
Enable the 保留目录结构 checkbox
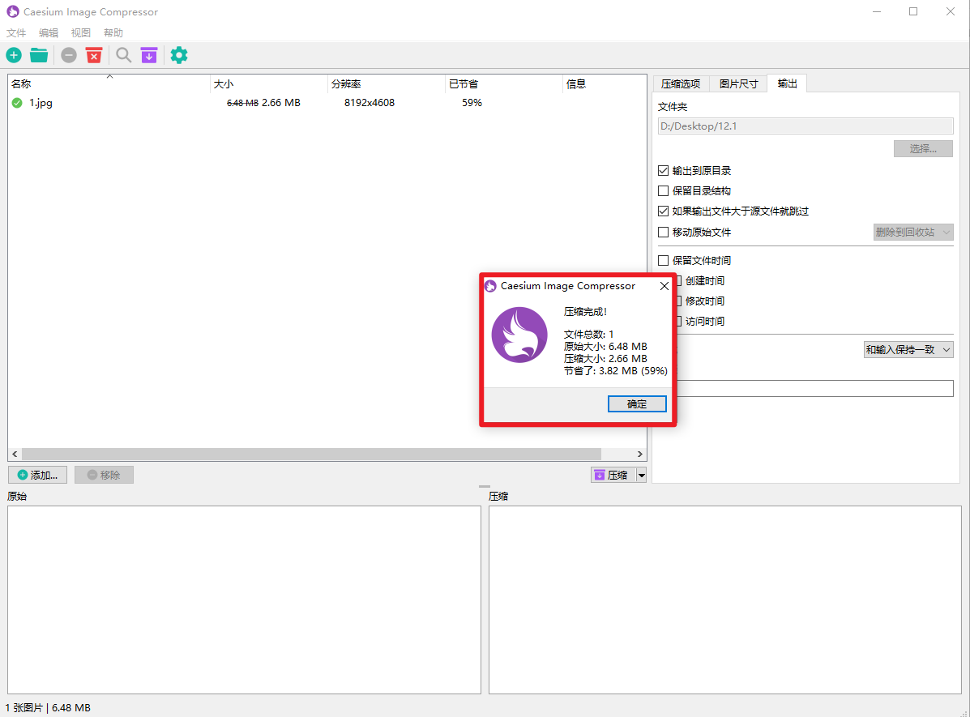(x=664, y=191)
